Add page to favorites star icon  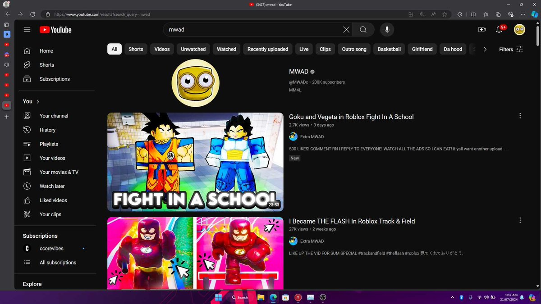[x=445, y=14]
